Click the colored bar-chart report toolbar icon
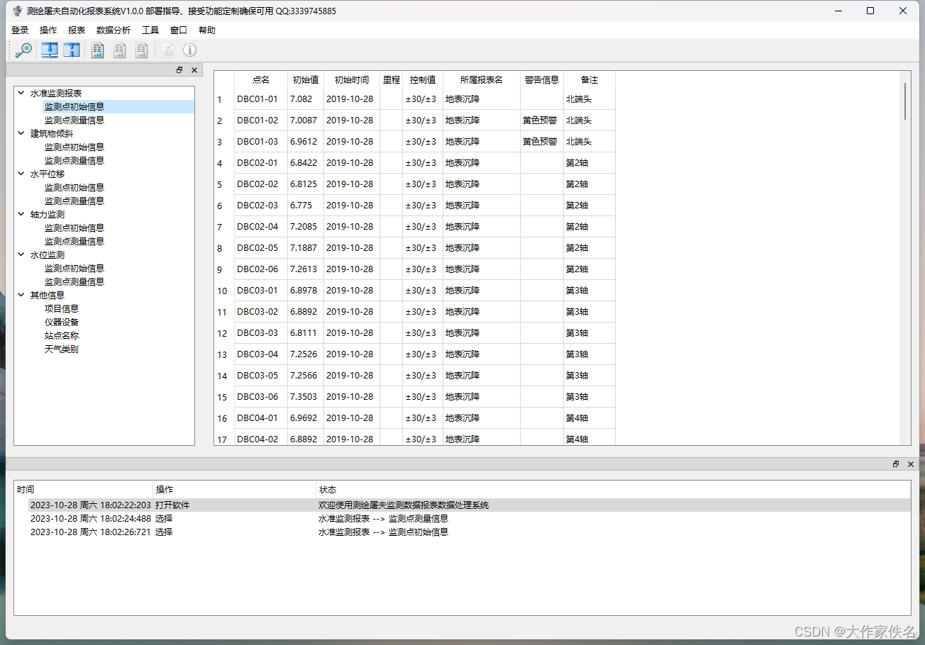925x645 pixels. tap(98, 50)
